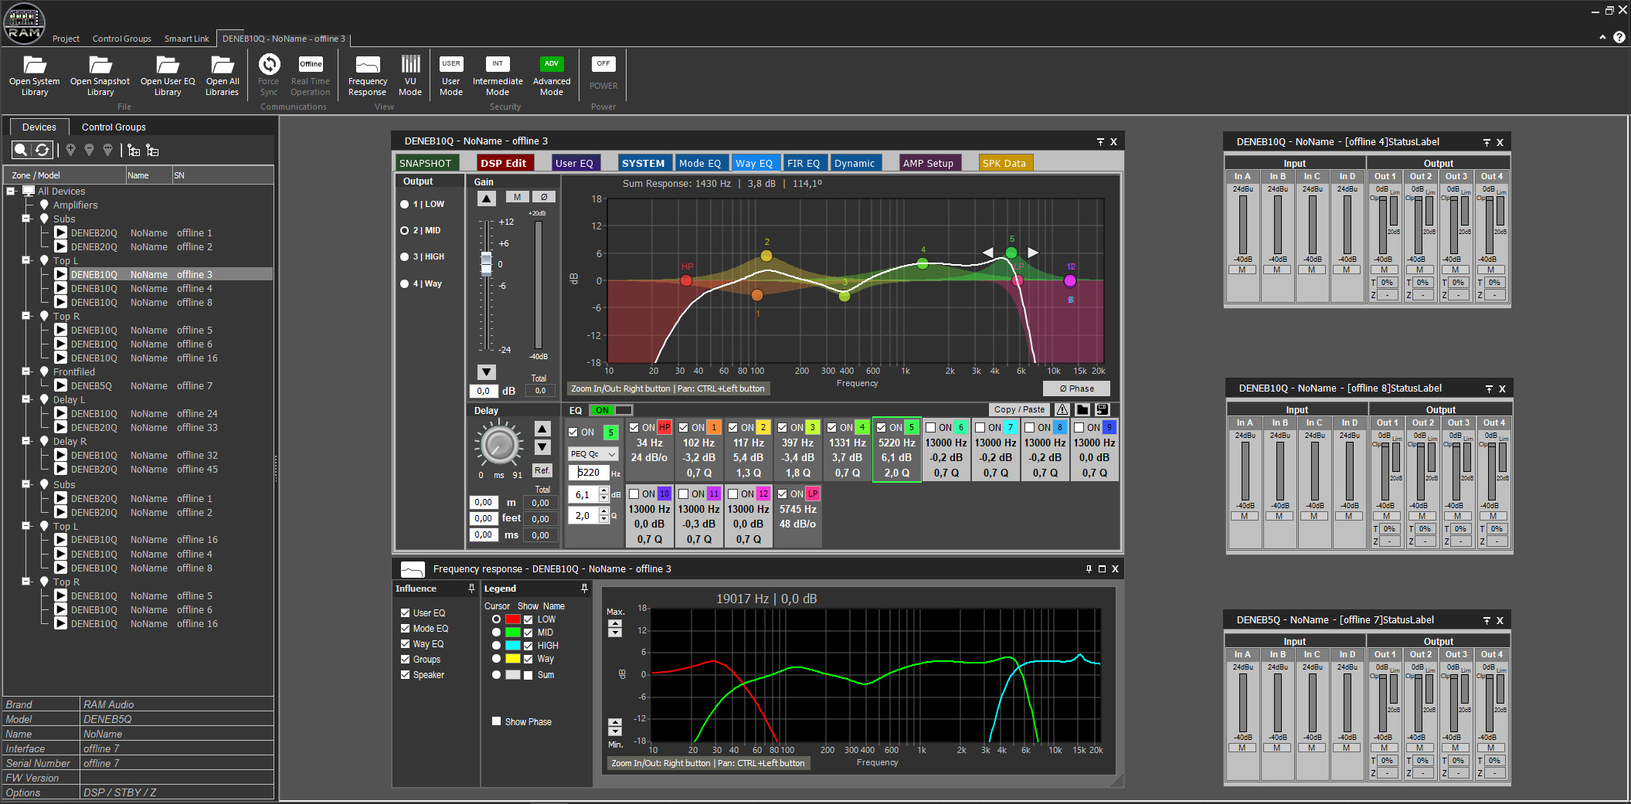Open the FIR EQ tab

[804, 163]
